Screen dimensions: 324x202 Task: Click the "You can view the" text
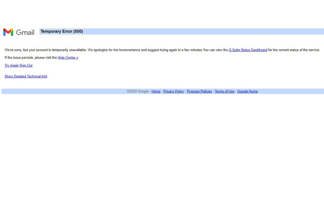click(215, 50)
